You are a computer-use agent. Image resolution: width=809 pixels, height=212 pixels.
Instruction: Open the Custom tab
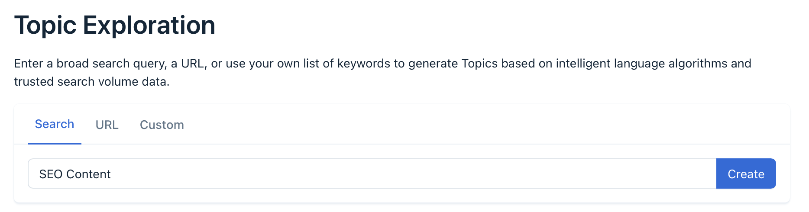[162, 125]
